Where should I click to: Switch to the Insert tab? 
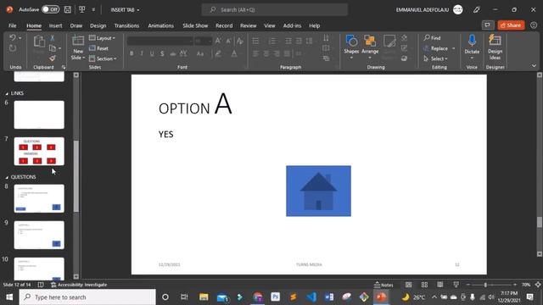pyautogui.click(x=55, y=25)
